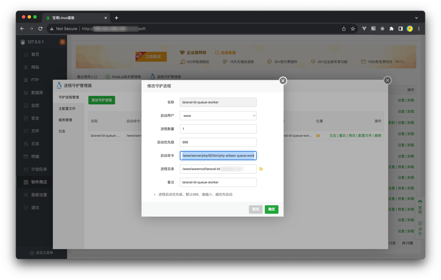Click the 启动优先级 999 priority field

(218, 142)
